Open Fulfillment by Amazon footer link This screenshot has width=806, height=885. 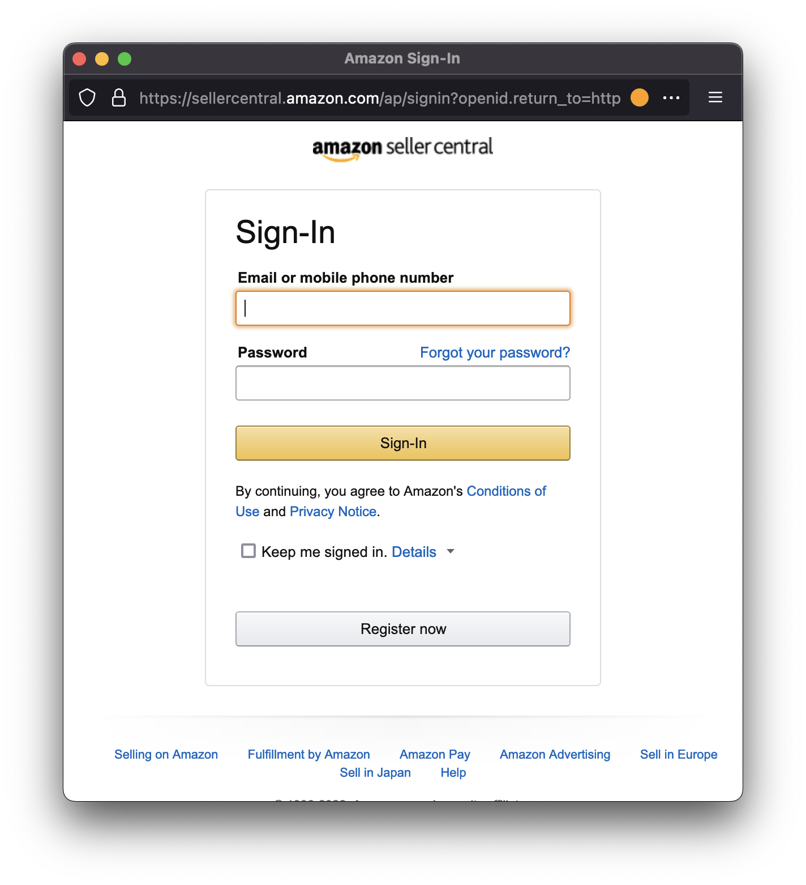point(309,755)
